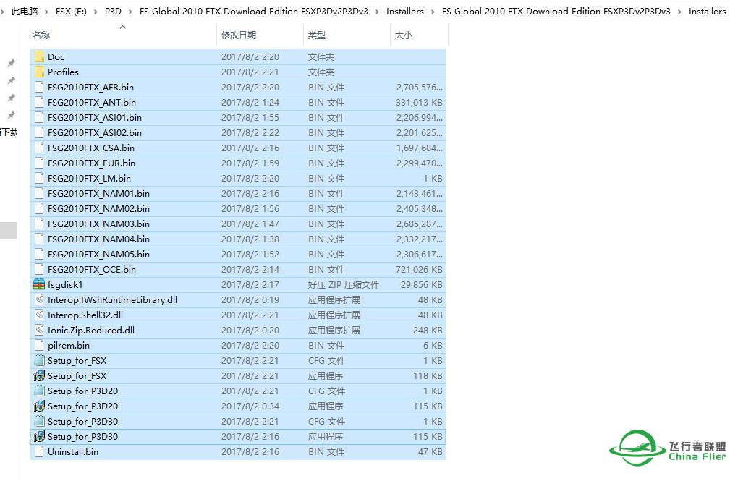Viewport: 730px width, 481px height.
Task: Click the 2017/8/2 0:19 date cell
Action: pyautogui.click(x=250, y=300)
